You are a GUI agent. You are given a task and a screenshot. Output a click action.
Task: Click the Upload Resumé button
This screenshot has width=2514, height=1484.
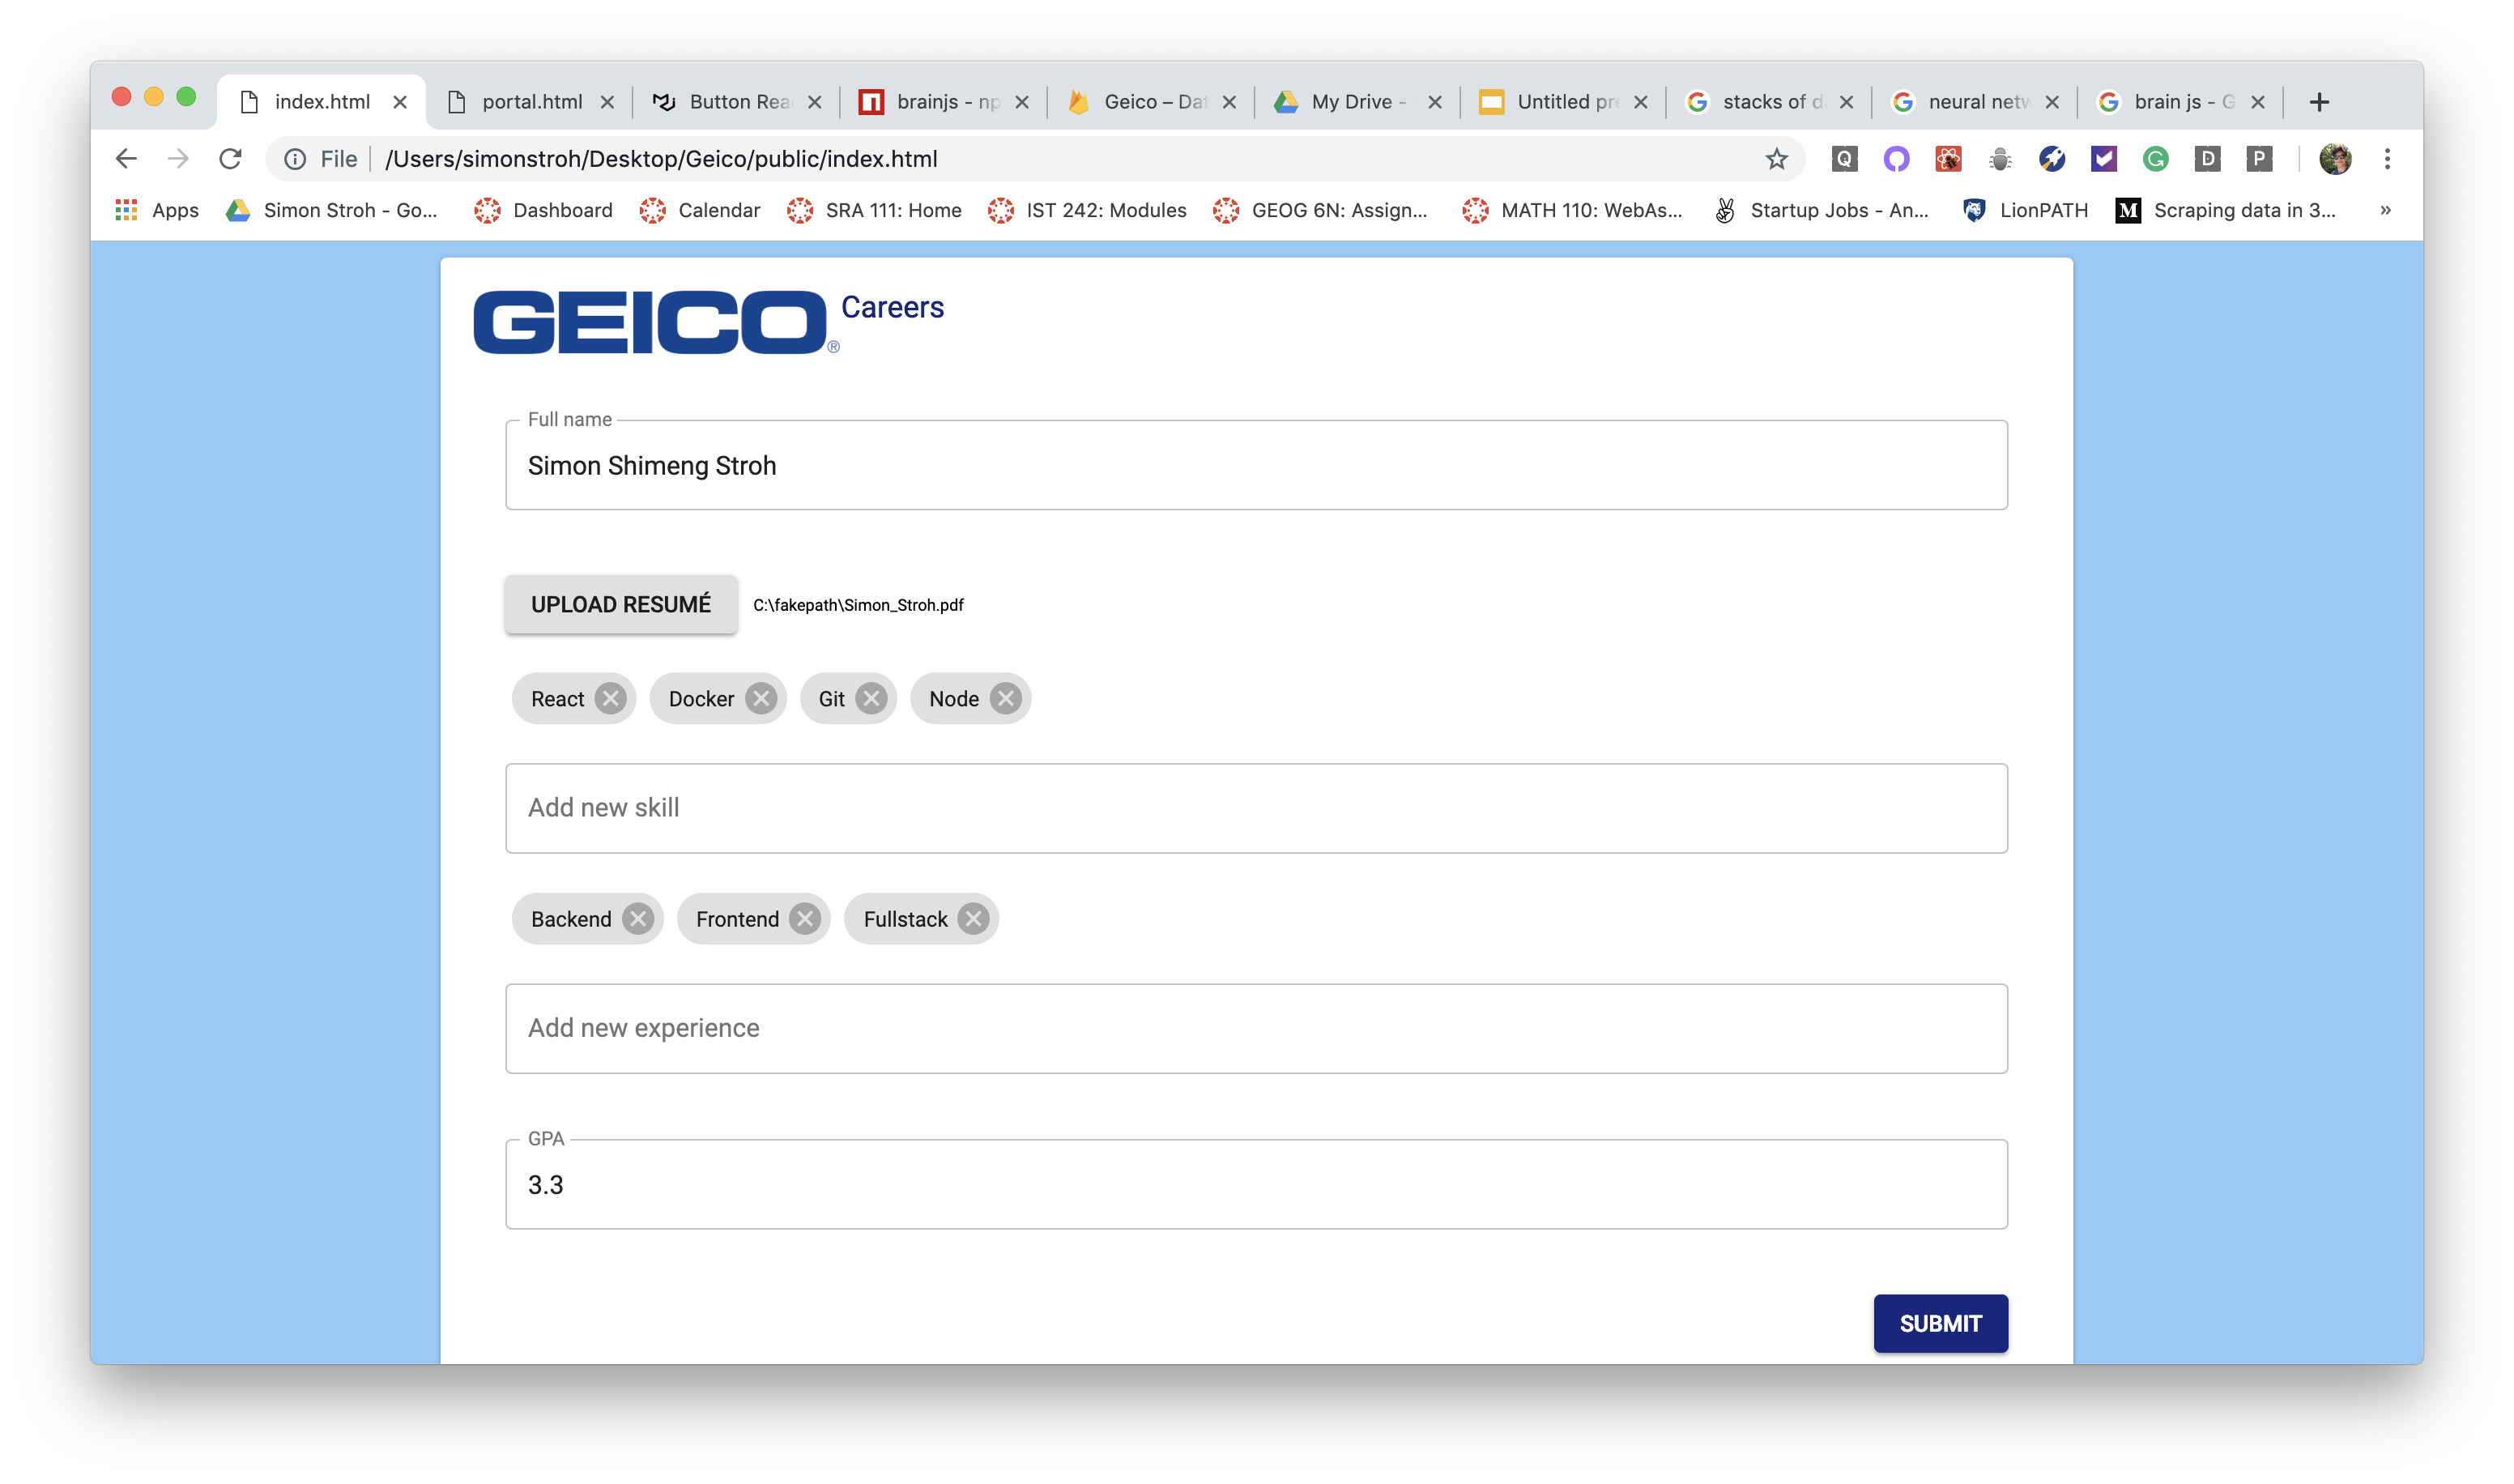click(x=620, y=604)
